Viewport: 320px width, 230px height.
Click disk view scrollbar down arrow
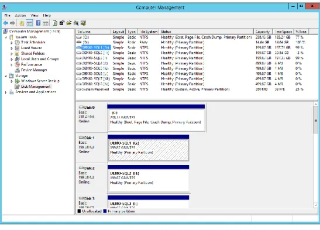pos(316,205)
